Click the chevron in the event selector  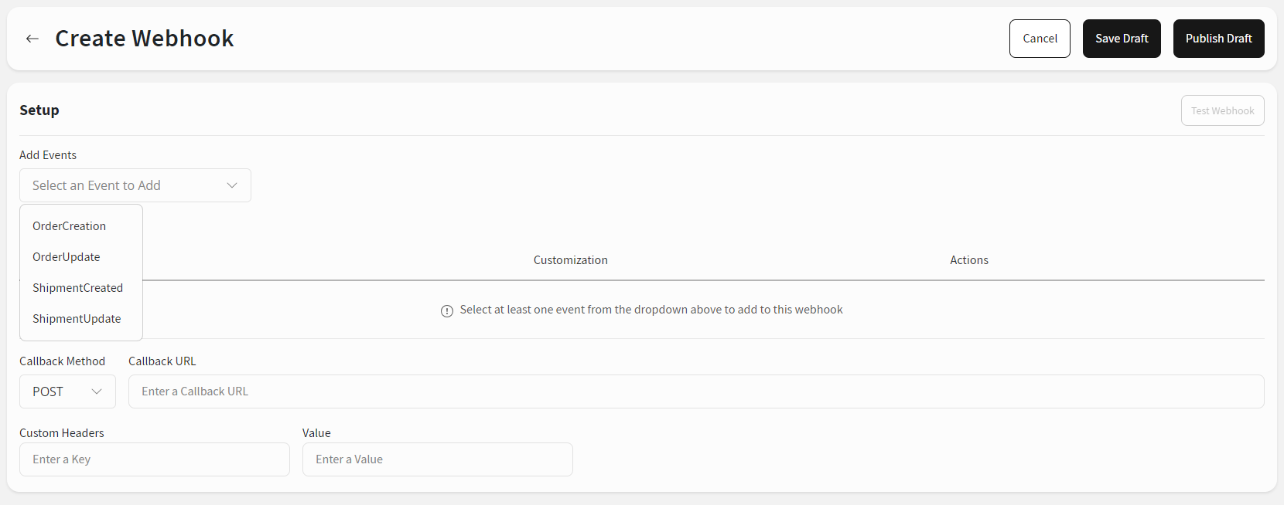[x=231, y=185]
